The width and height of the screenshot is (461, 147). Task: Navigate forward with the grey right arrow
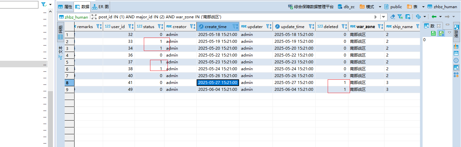point(447,17)
